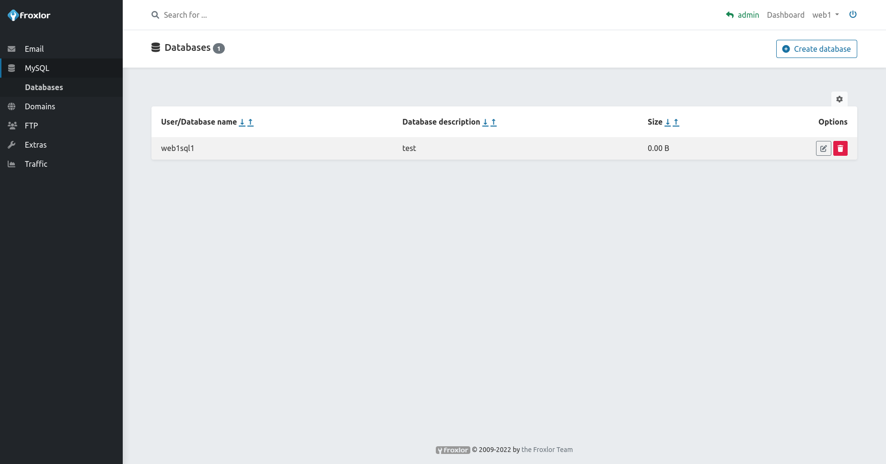This screenshot has width=886, height=464.
Task: Delete the web1sql1 database via trash icon
Action: (x=840, y=149)
